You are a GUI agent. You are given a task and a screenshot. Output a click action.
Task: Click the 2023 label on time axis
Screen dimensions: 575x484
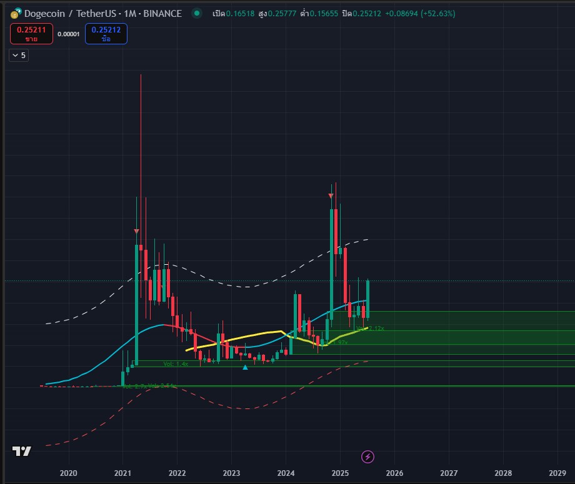point(231,473)
